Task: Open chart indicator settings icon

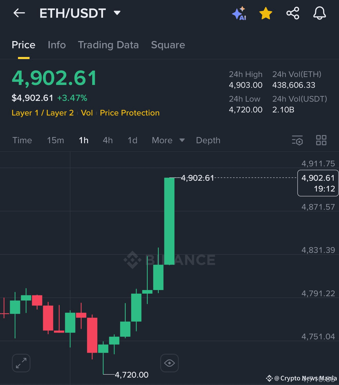Action: click(x=297, y=140)
